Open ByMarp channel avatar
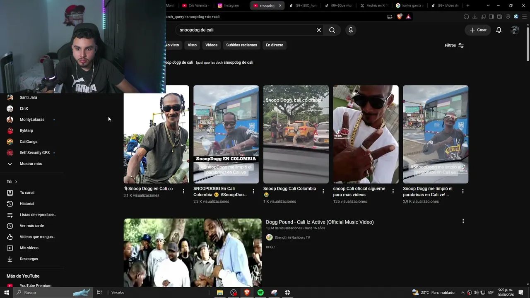530x298 pixels. (10, 131)
